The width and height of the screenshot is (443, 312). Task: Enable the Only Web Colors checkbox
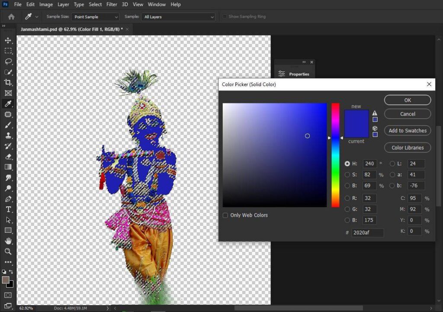pyautogui.click(x=225, y=216)
